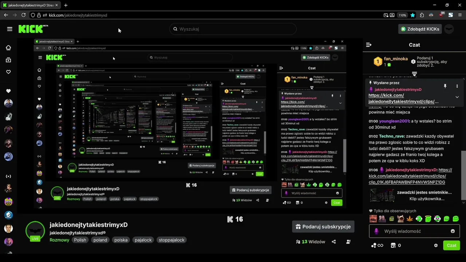Click the Zdobądź KICKs button
466x262 pixels.
(x=420, y=29)
